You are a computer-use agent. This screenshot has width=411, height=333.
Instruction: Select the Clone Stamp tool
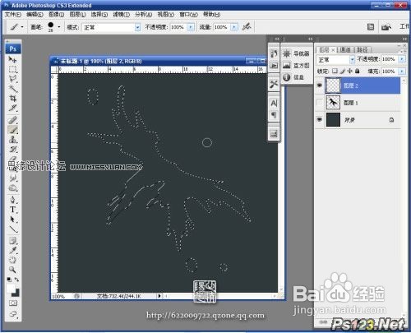point(12,140)
